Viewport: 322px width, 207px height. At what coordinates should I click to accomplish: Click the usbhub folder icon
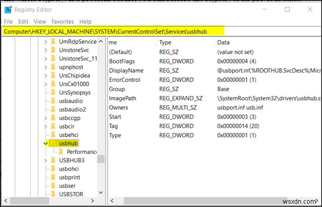pos(53,143)
